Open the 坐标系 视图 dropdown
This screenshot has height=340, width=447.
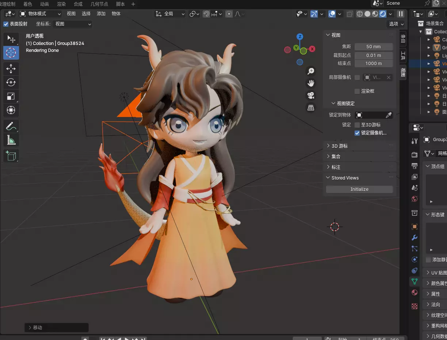(x=73, y=24)
